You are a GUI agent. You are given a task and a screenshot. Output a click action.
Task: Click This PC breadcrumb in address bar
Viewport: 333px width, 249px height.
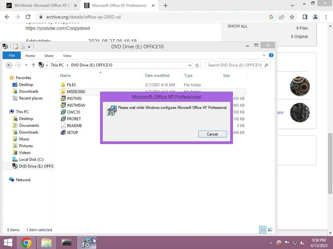[x=57, y=65]
